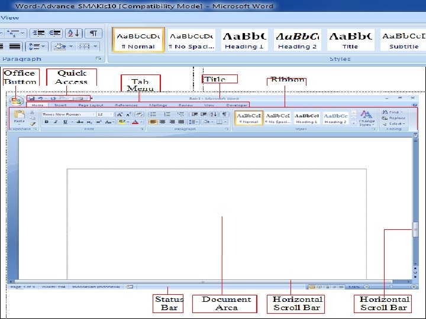Open Paragraph dialog launcher in main ribbon

click(x=99, y=58)
